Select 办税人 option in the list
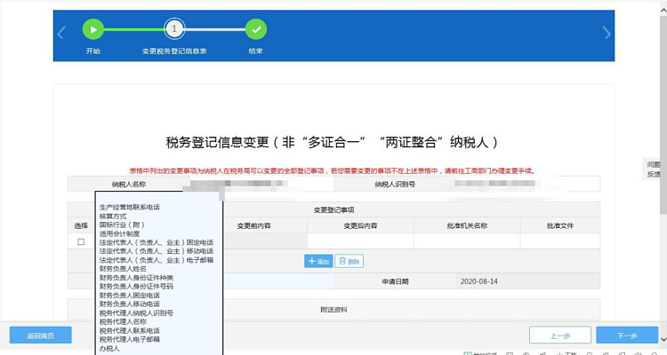 [109, 348]
